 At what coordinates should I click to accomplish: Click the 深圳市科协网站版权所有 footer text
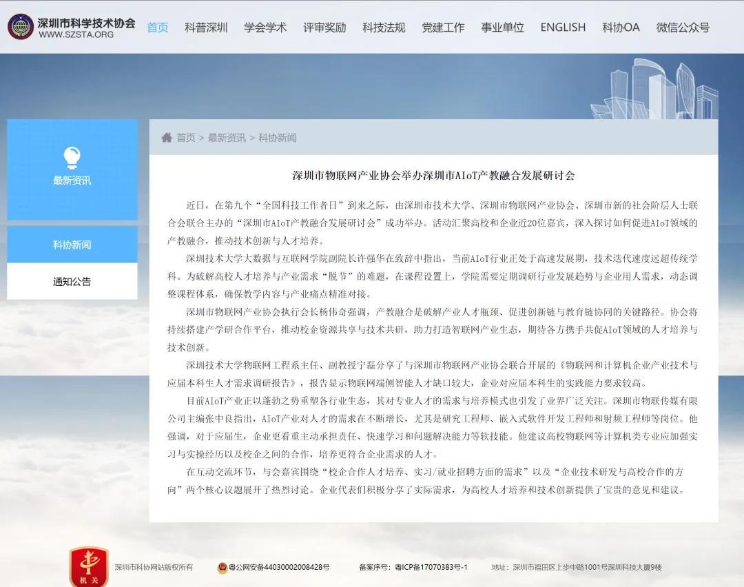[x=154, y=567]
